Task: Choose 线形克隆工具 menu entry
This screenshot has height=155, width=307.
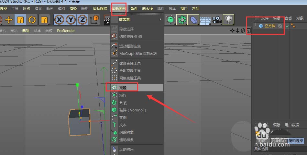Action: [137, 63]
